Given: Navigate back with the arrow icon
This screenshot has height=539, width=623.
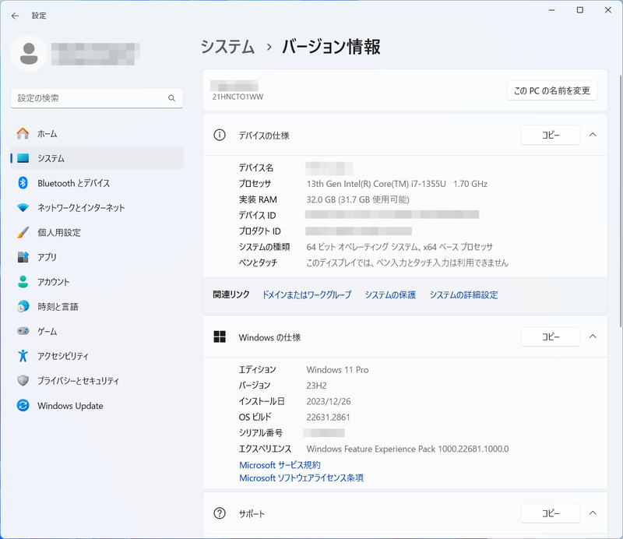Looking at the screenshot, I should tap(15, 16).
